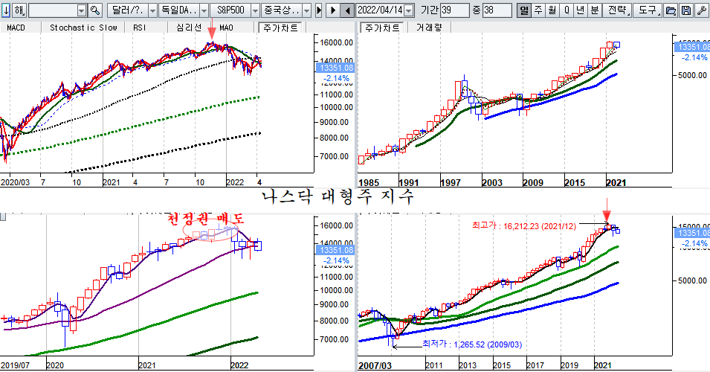Open the 전략 strategy menu button

click(616, 11)
